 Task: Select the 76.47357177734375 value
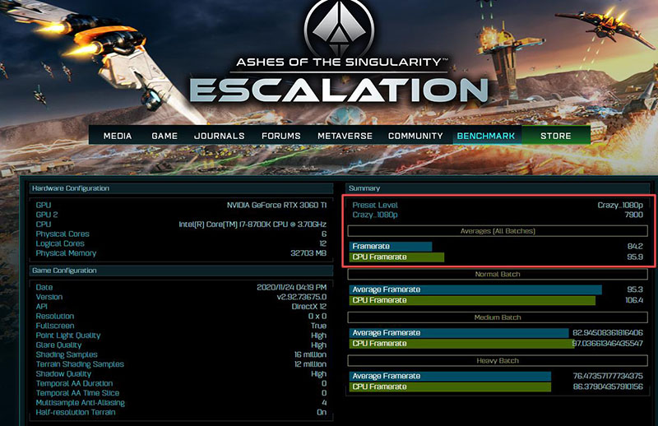click(608, 376)
